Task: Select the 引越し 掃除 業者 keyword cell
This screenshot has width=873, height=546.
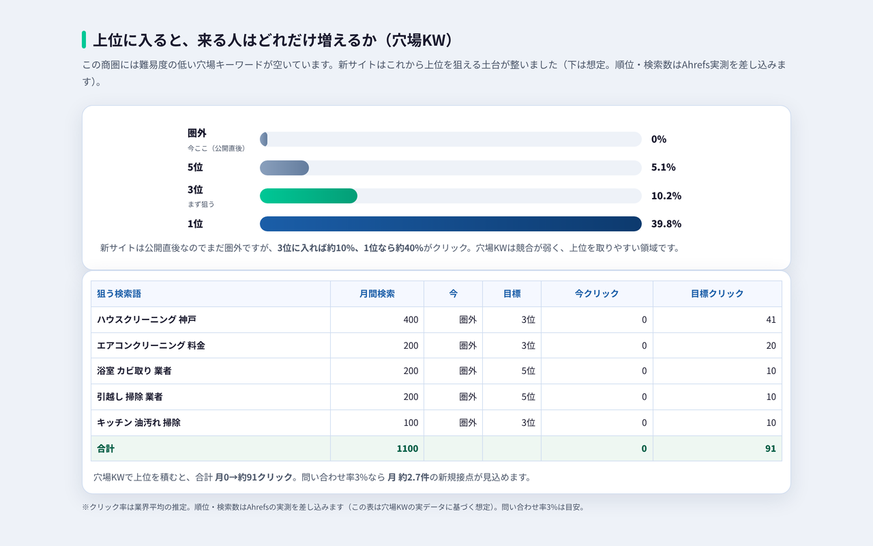Action: [211, 397]
